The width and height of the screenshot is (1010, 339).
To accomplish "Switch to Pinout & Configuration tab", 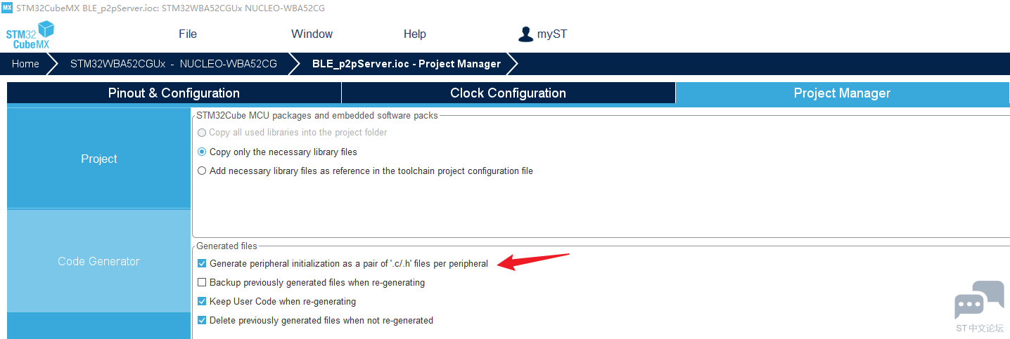I will pos(174,93).
